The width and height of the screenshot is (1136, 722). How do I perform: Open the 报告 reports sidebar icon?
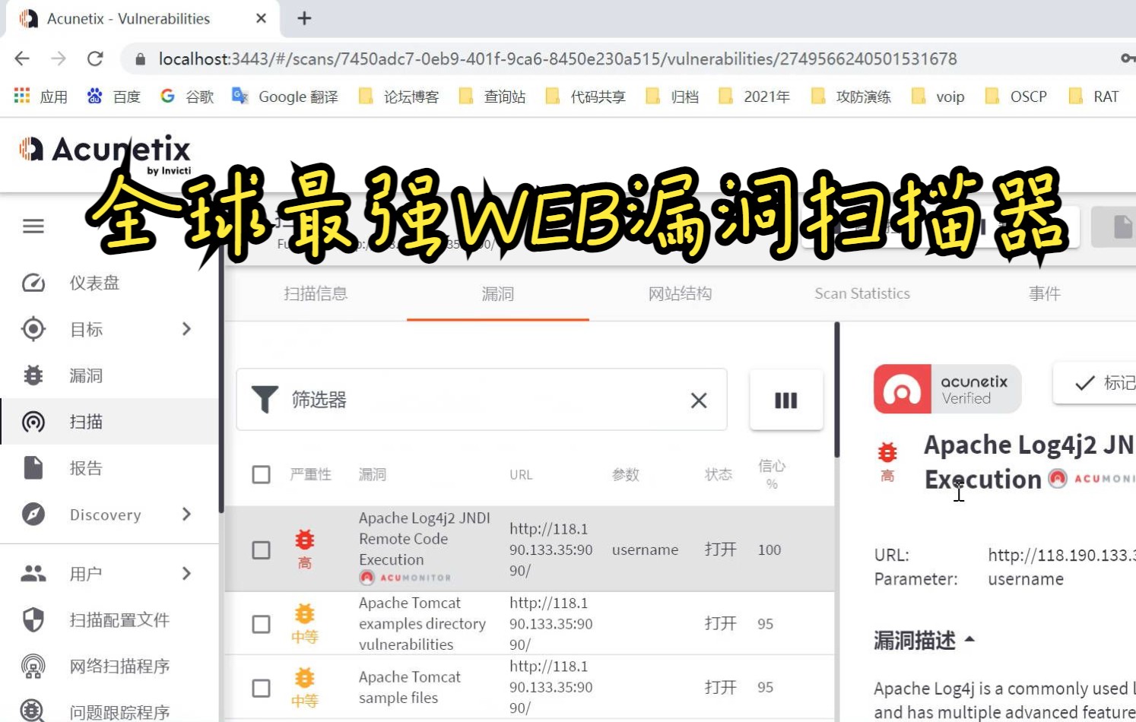click(x=33, y=467)
